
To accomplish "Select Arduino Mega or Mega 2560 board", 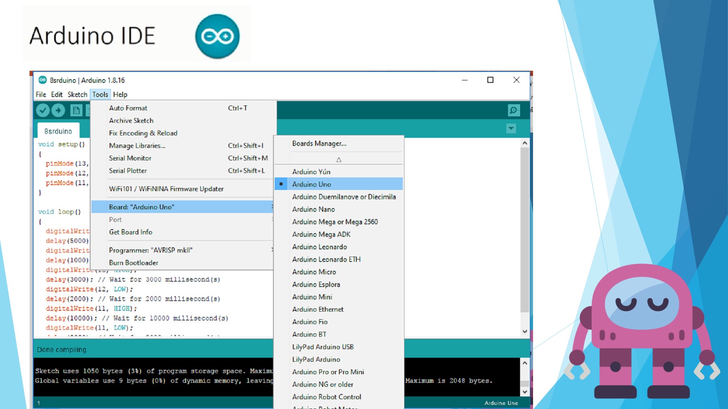I will point(335,222).
